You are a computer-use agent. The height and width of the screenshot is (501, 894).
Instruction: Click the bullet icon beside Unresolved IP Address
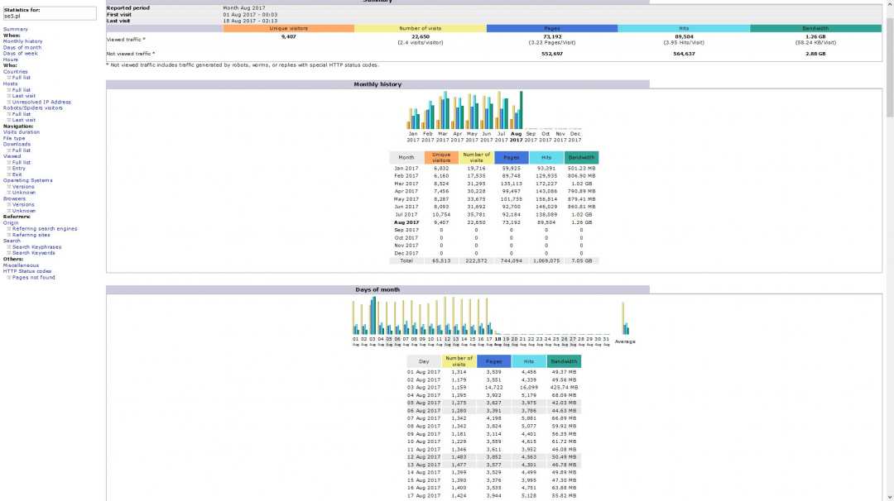pos(9,102)
